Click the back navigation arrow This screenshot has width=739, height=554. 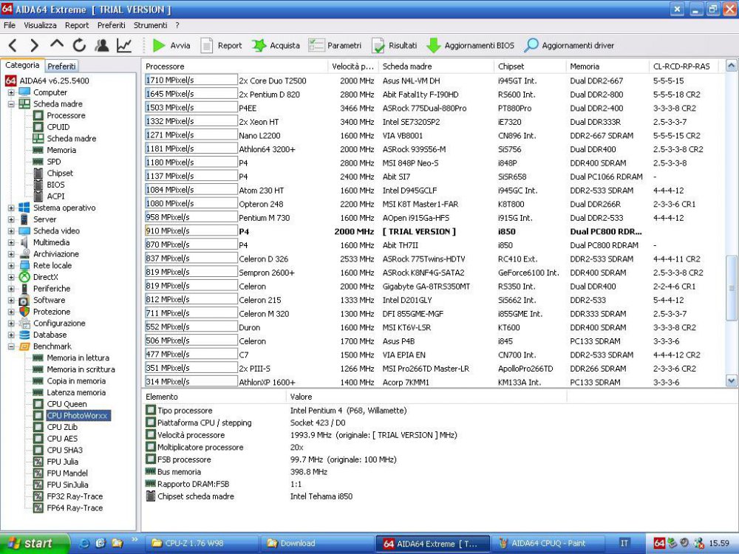pyautogui.click(x=13, y=46)
